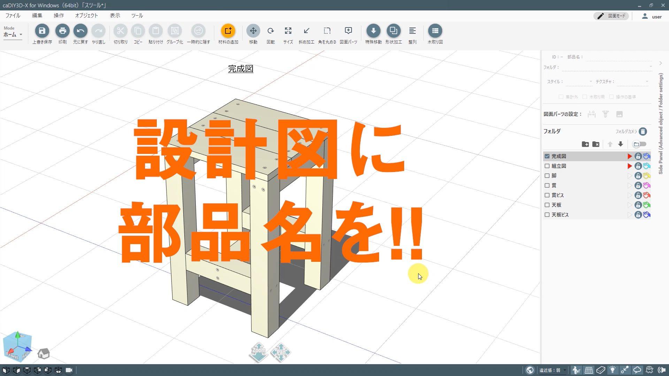Open the ツール menu

click(x=137, y=16)
